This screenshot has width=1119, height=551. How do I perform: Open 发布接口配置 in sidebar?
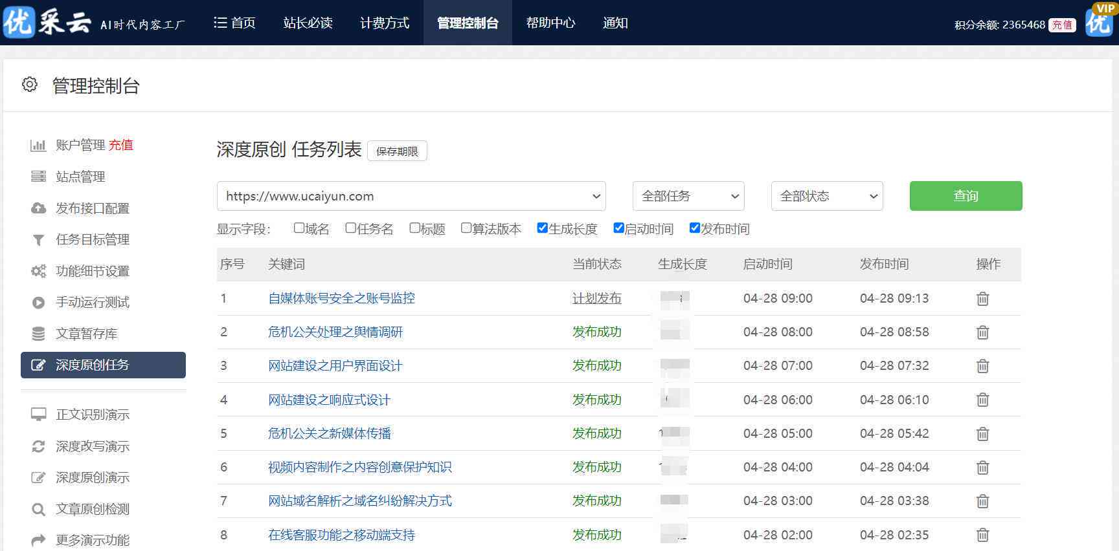[93, 208]
